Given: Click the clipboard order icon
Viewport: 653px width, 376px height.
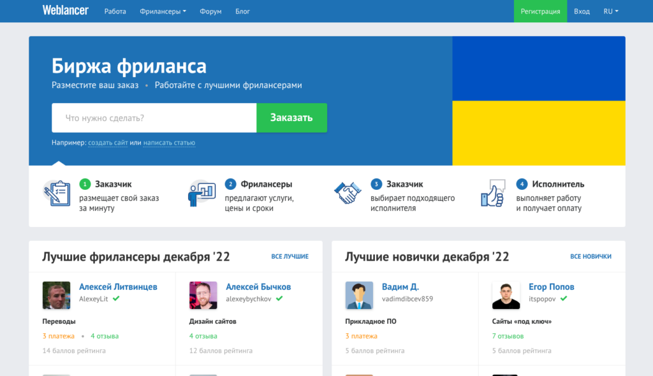Looking at the screenshot, I should (57, 193).
